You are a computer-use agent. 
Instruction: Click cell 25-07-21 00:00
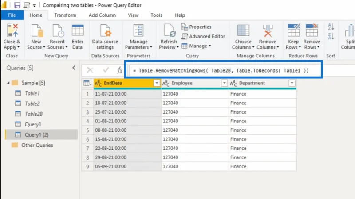pos(127,112)
